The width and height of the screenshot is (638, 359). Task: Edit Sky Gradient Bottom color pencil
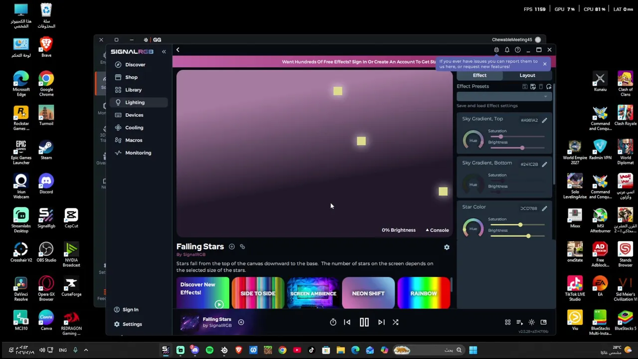[544, 164]
